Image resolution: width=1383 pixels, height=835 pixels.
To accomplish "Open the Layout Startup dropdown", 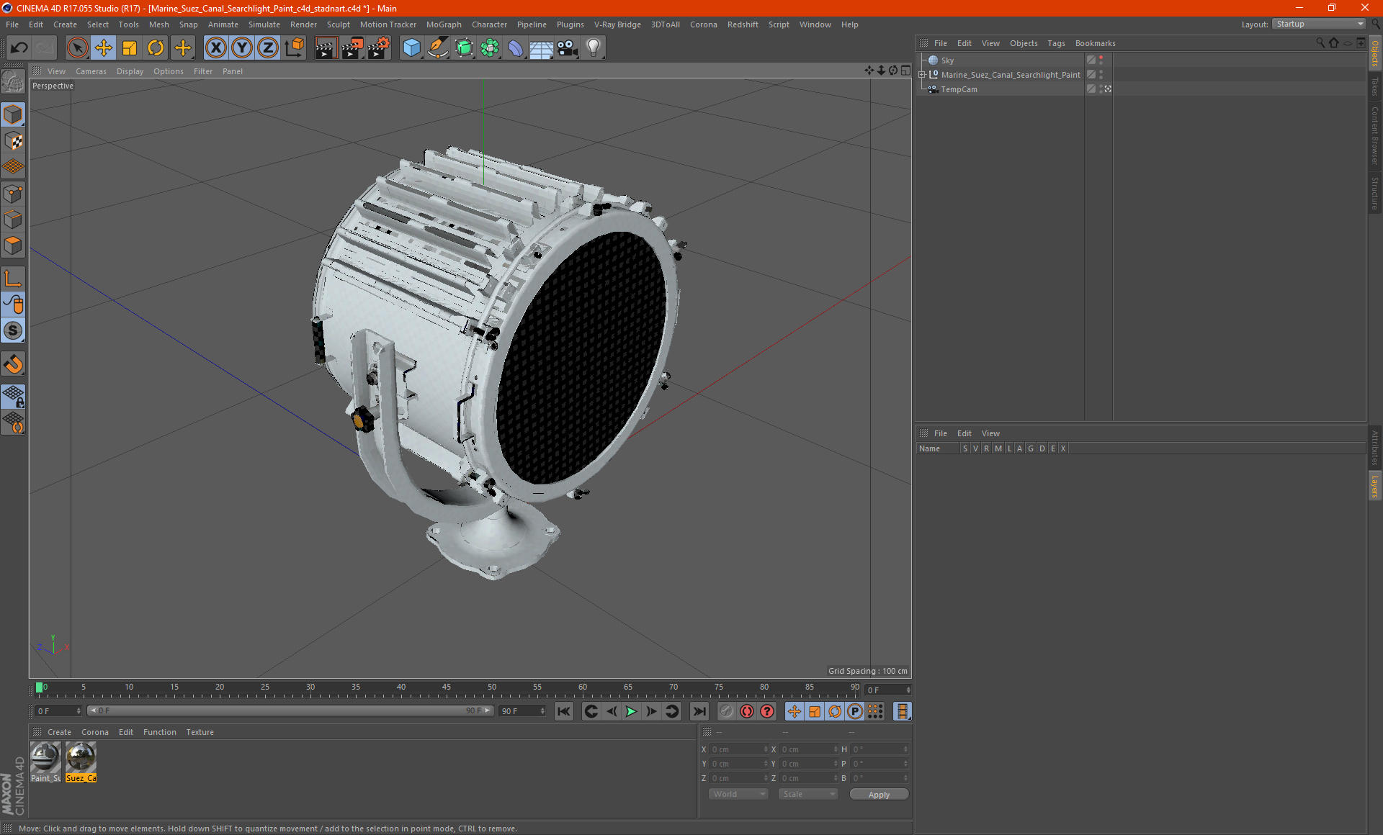I will click(x=1320, y=24).
